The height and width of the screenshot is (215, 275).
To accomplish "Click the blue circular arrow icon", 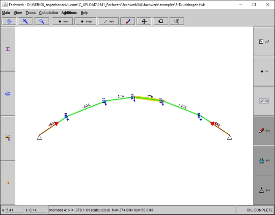I will pos(8,94).
